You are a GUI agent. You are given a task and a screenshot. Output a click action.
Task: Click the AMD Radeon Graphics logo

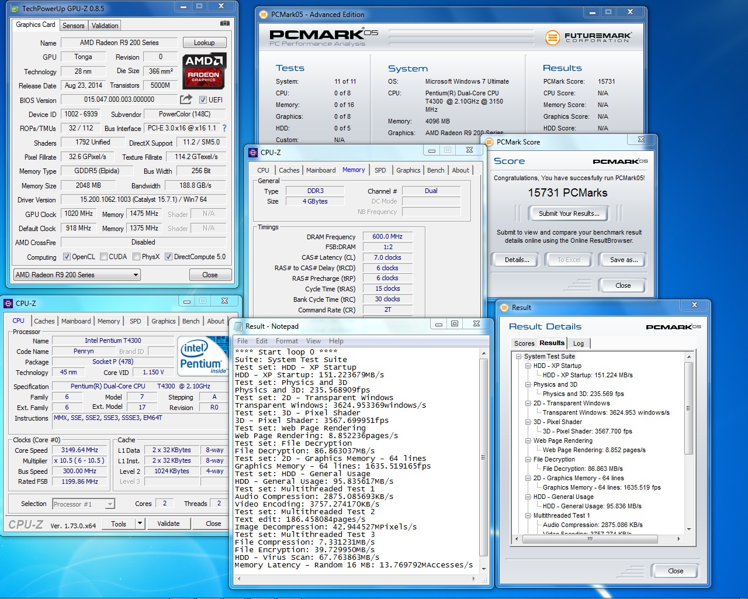204,71
